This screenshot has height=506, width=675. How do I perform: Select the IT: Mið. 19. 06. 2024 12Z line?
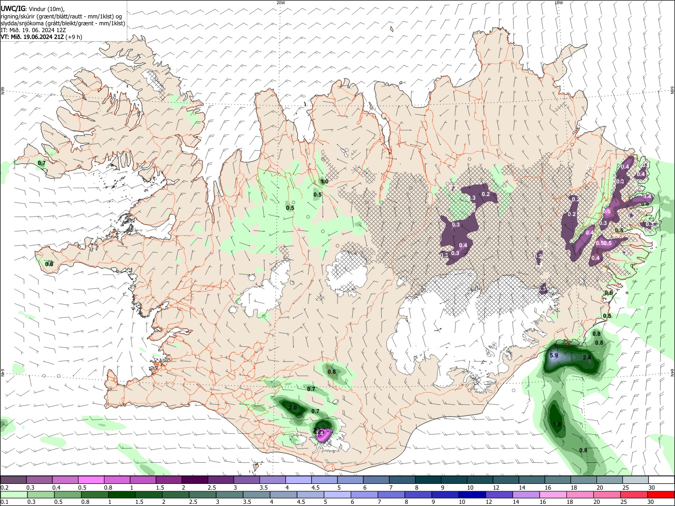point(33,30)
